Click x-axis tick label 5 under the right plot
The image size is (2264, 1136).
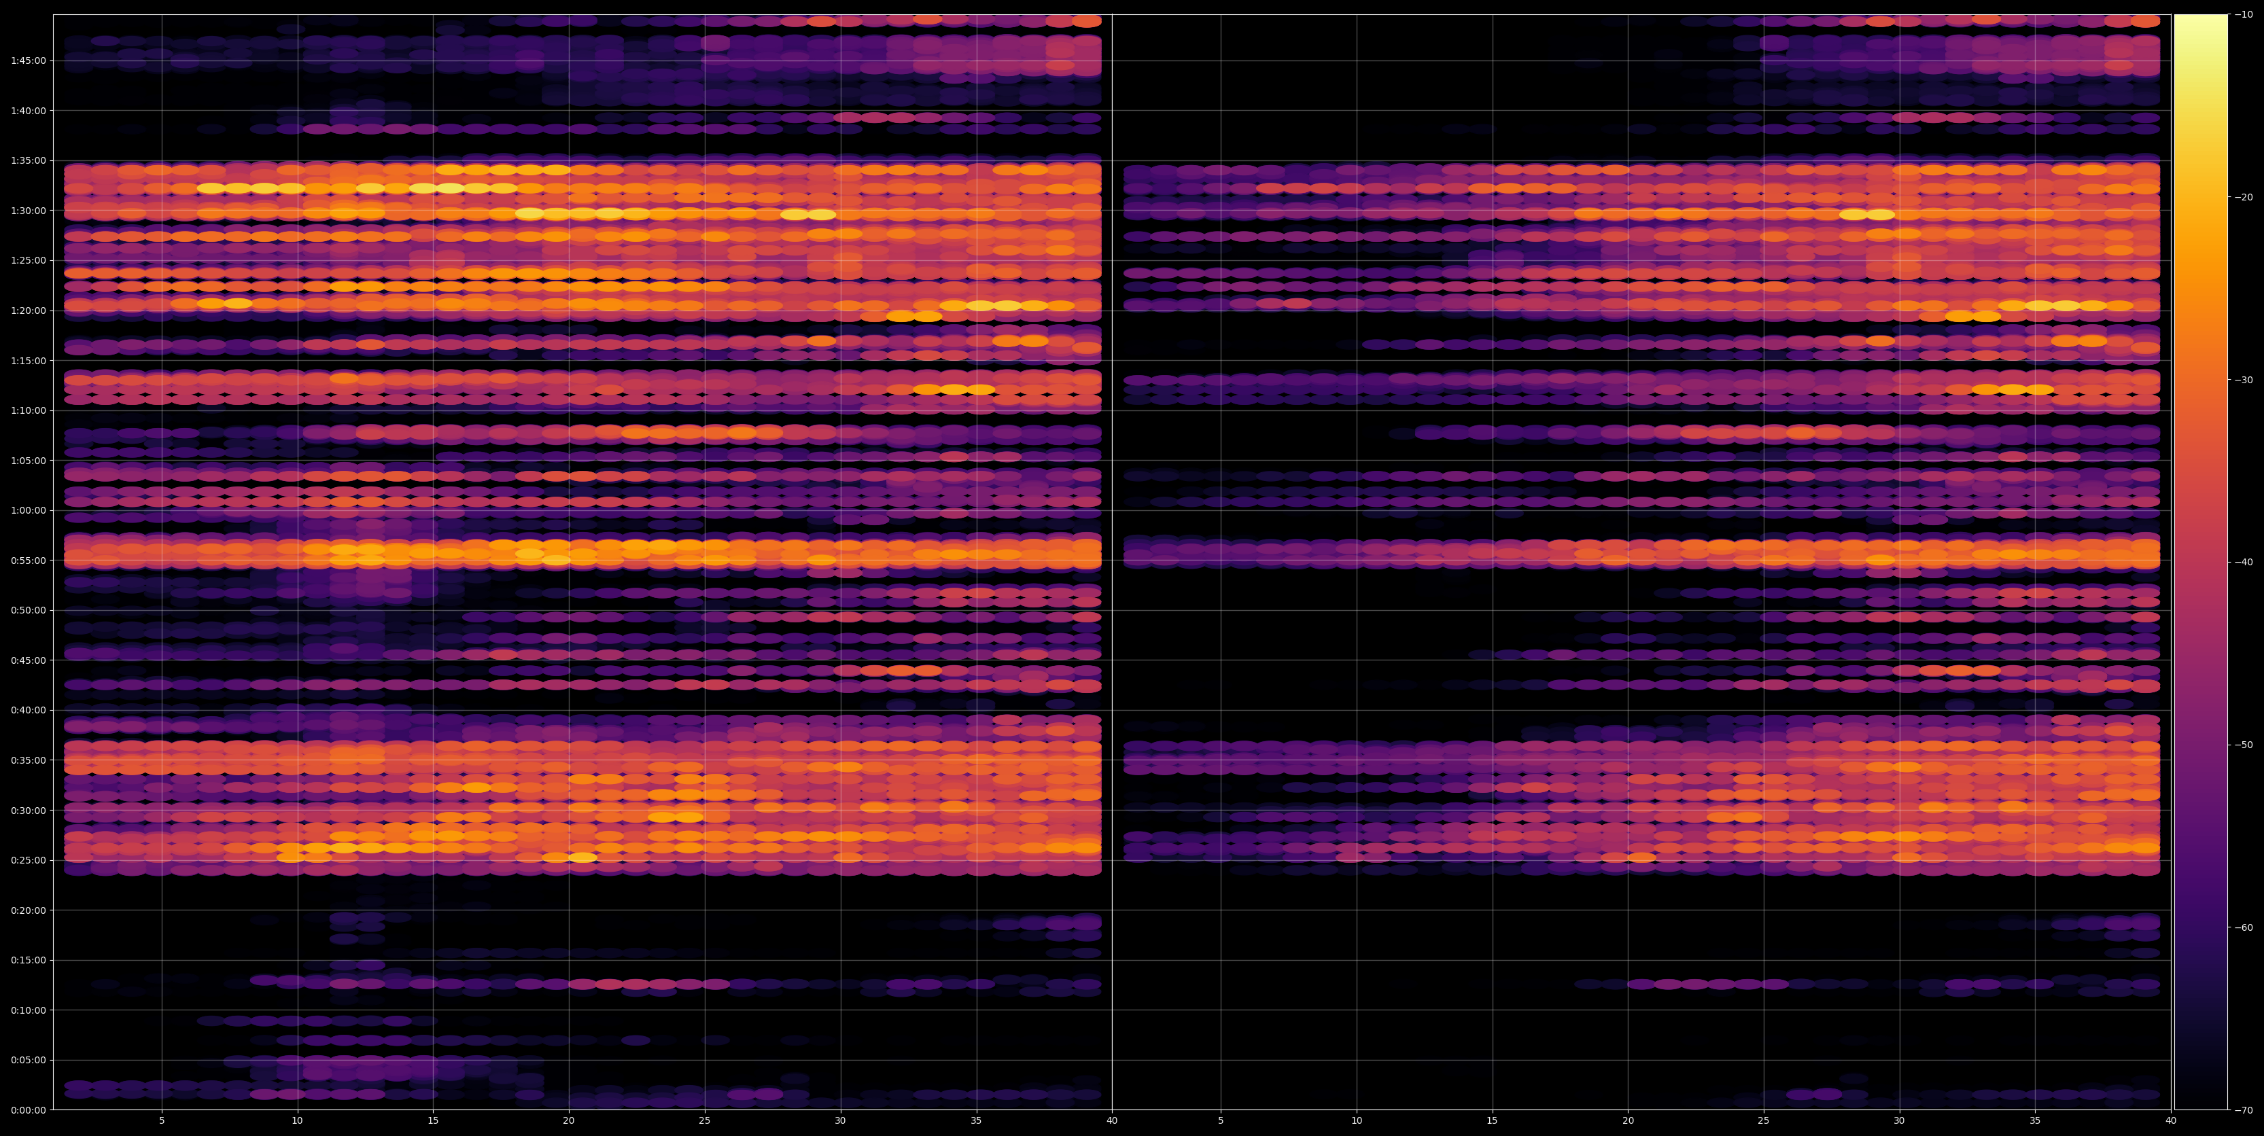(1221, 1121)
